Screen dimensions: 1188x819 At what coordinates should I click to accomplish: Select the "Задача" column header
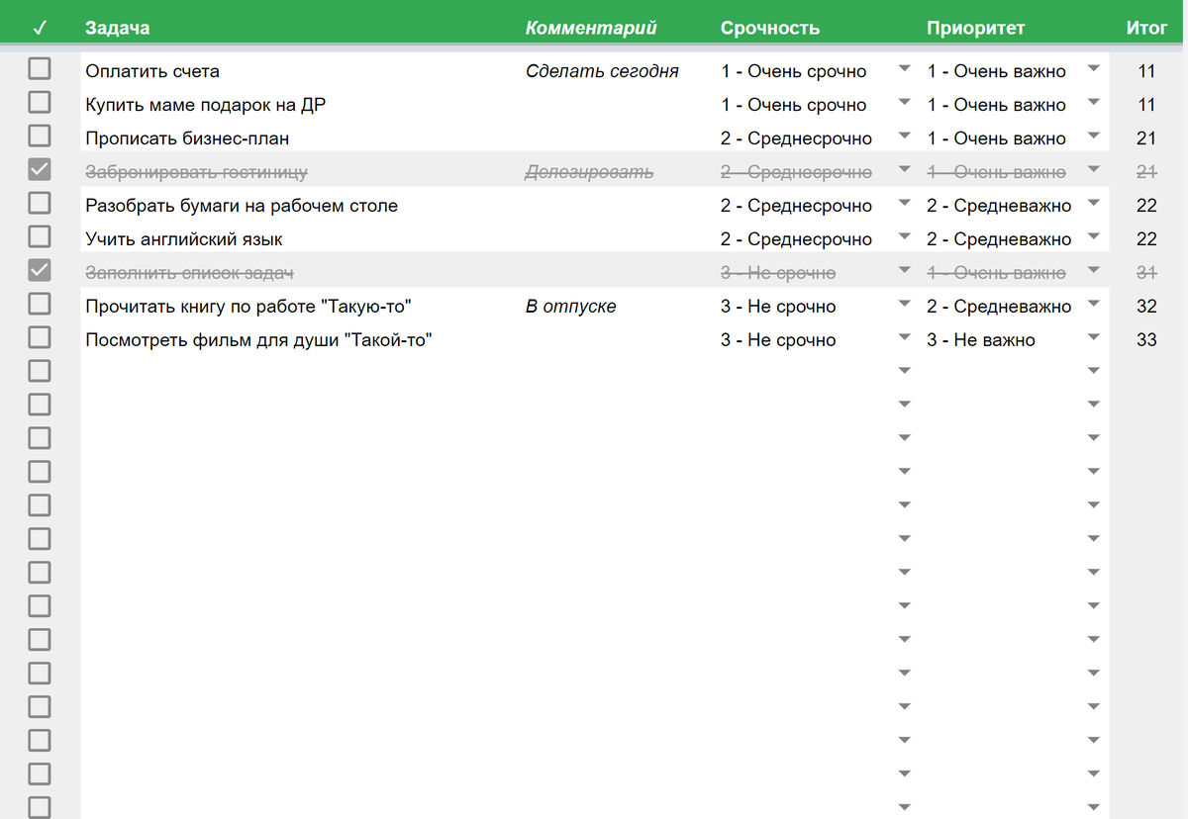[118, 28]
